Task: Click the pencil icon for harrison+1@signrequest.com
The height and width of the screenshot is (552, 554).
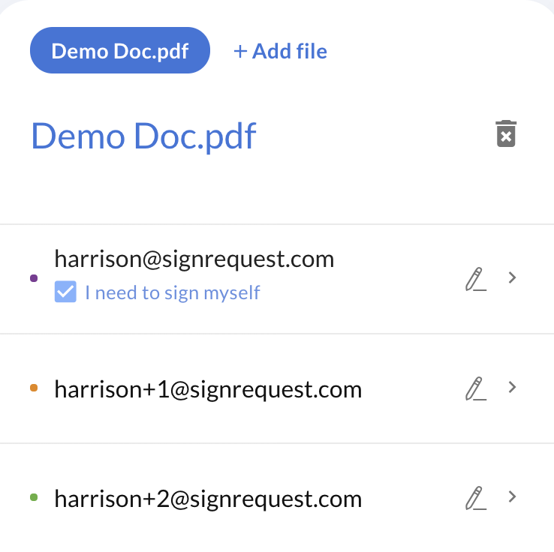Action: [476, 388]
